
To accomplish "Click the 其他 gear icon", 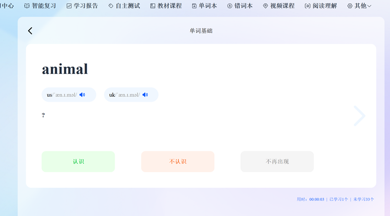I will point(350,6).
